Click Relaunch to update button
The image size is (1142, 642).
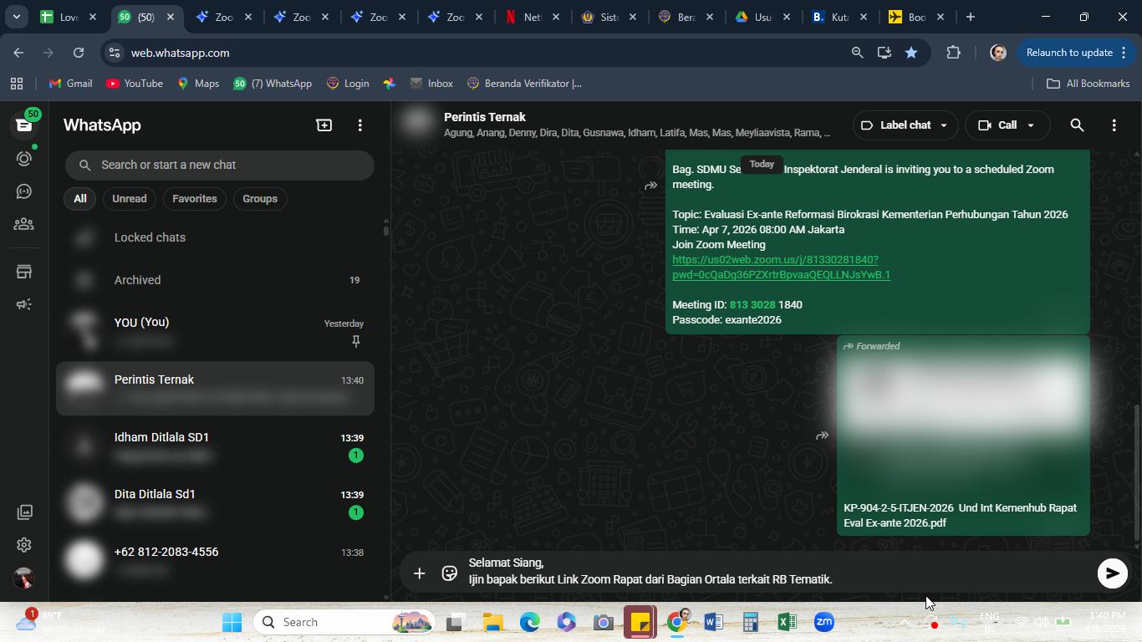(1074, 53)
